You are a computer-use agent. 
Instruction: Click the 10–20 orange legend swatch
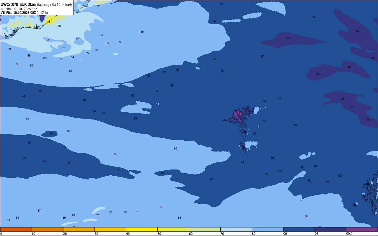click(47, 229)
